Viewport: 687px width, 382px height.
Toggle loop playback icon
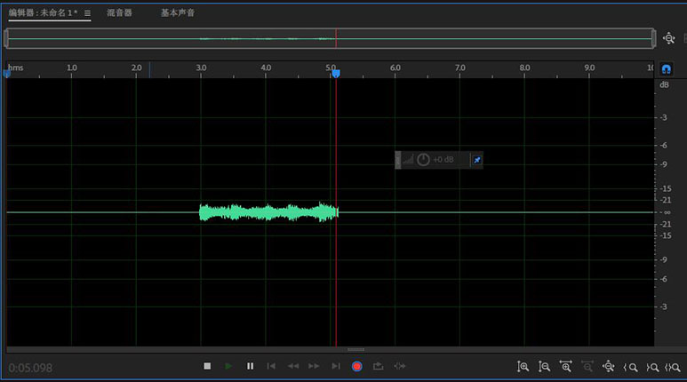tap(378, 366)
